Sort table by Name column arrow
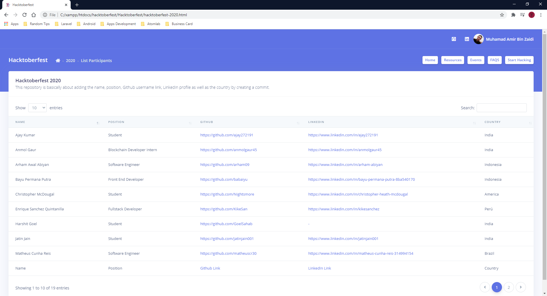Image resolution: width=547 pixels, height=296 pixels. (x=98, y=123)
